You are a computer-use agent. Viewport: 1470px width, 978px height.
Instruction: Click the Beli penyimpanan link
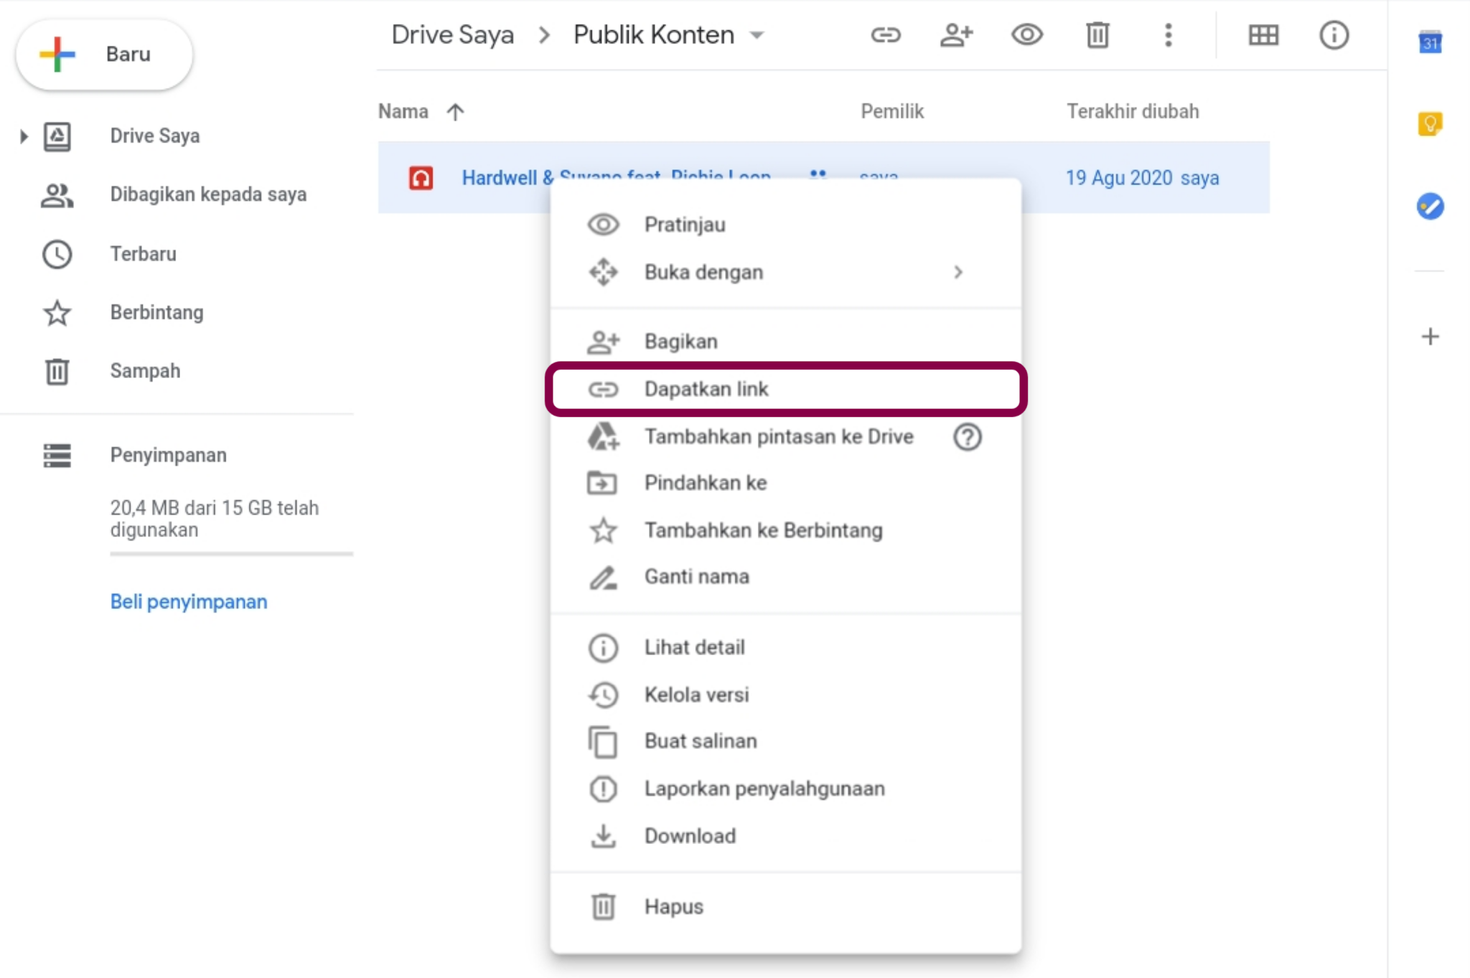tap(189, 601)
